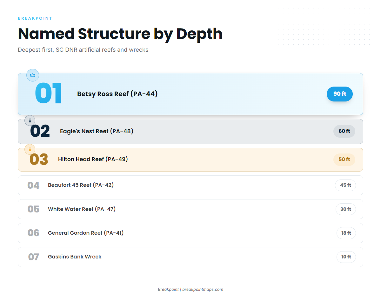
Task: Select the 10 ft depth pill
Action: (346, 257)
